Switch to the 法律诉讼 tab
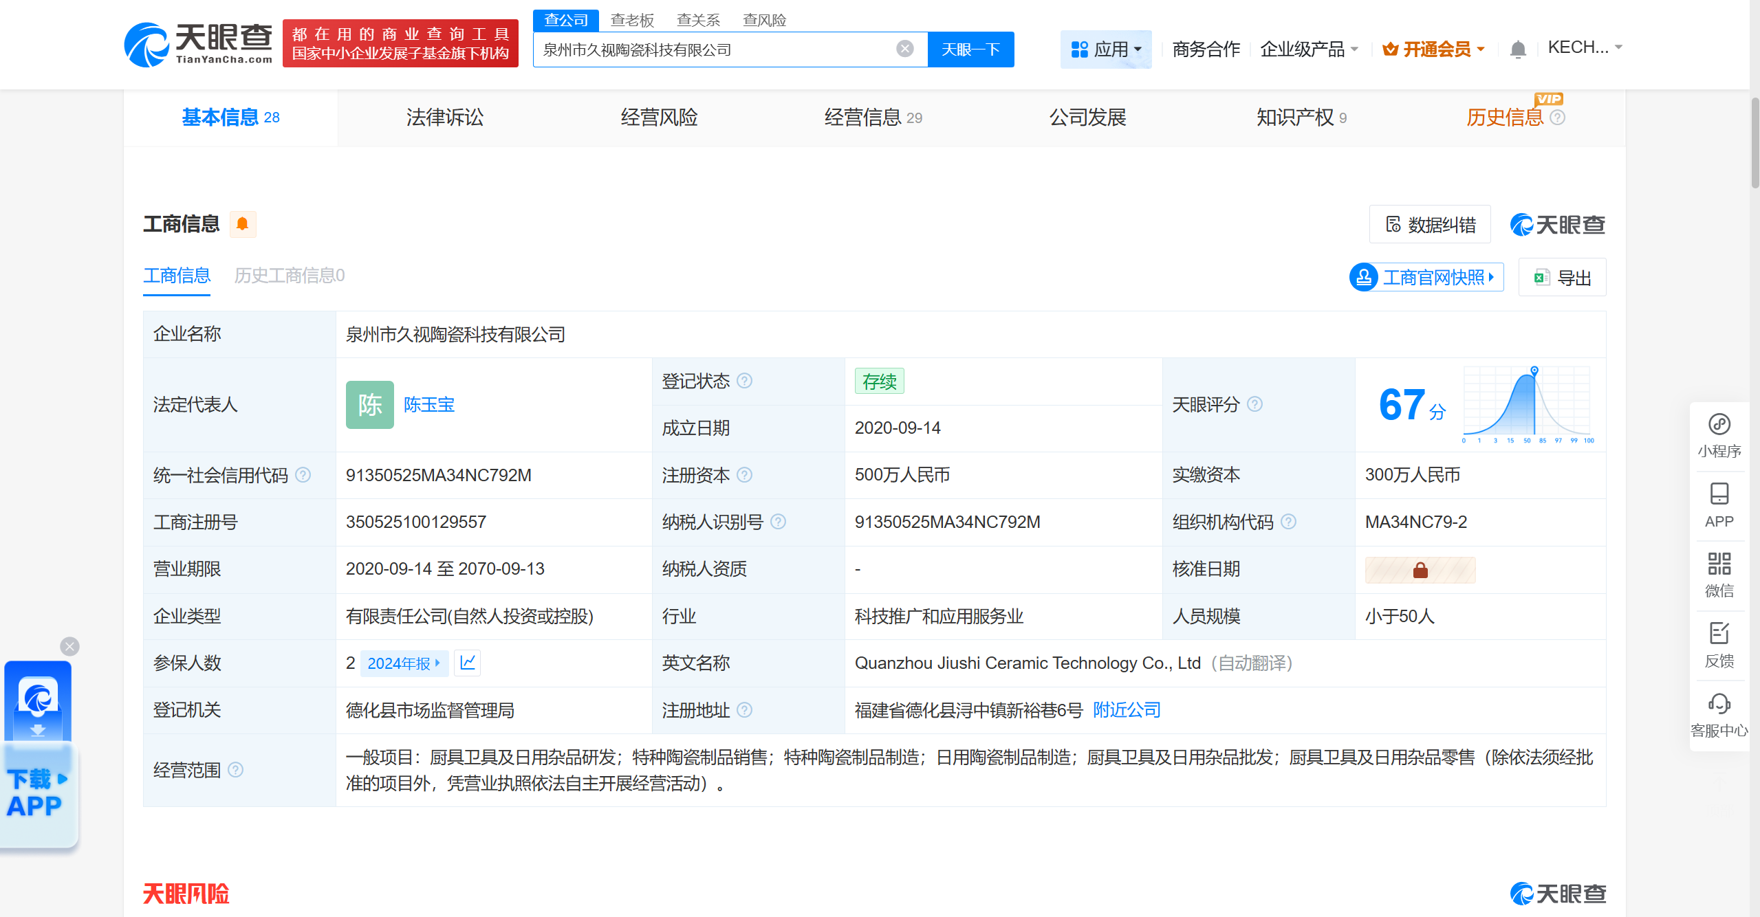 point(444,118)
